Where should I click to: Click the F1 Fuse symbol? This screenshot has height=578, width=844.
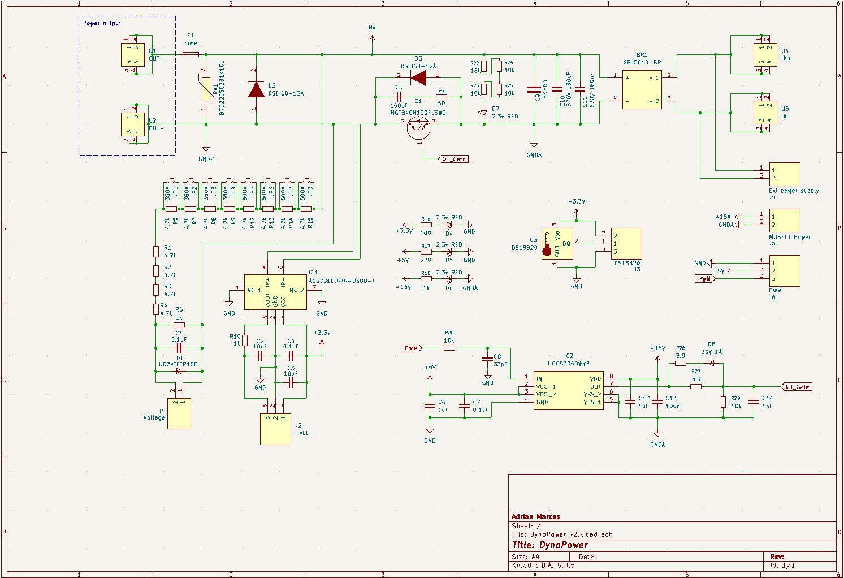point(191,55)
